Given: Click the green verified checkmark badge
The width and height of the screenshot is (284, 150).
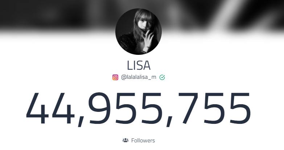Looking at the screenshot, I should coord(162,77).
